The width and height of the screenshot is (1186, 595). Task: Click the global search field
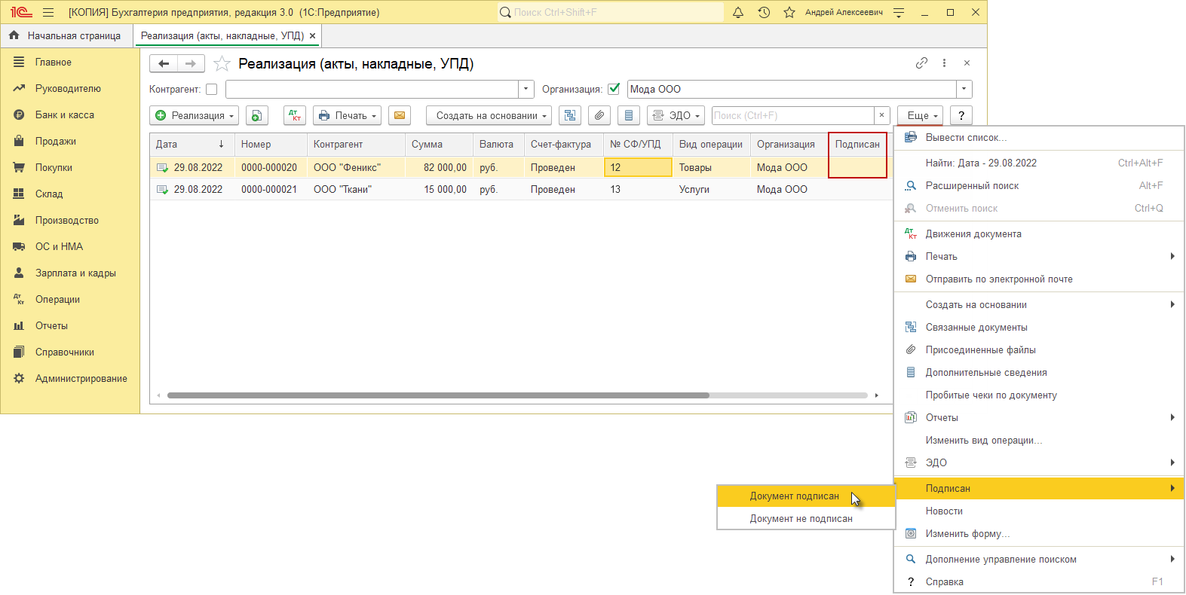(611, 12)
